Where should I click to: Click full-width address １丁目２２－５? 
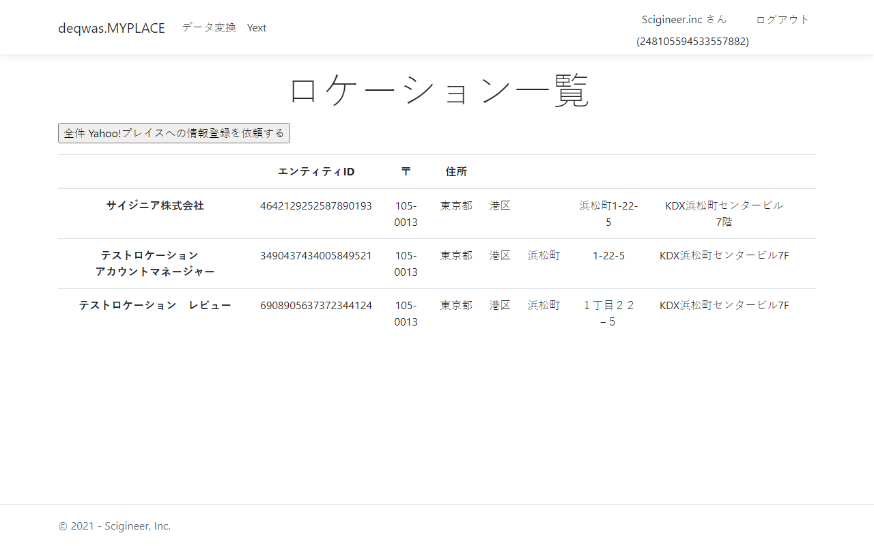(x=608, y=313)
